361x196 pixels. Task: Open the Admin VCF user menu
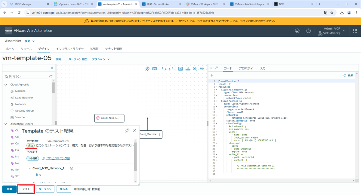pos(332,31)
